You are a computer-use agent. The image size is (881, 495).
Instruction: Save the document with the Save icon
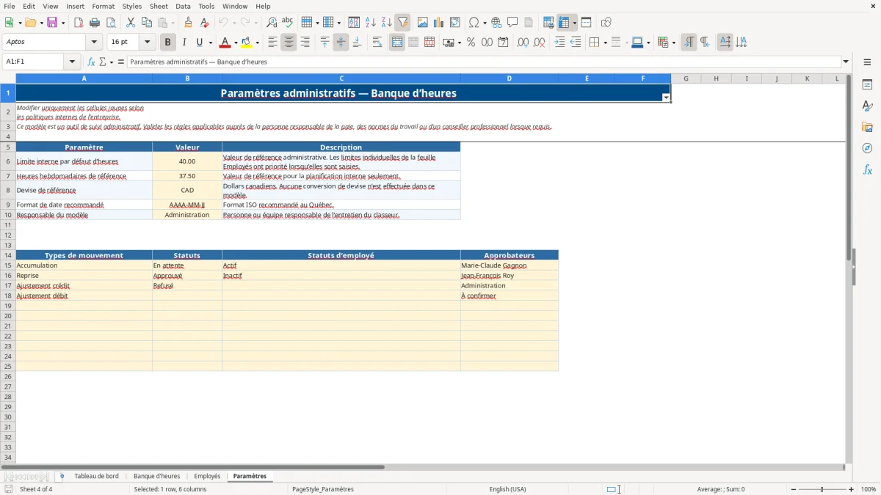point(52,23)
